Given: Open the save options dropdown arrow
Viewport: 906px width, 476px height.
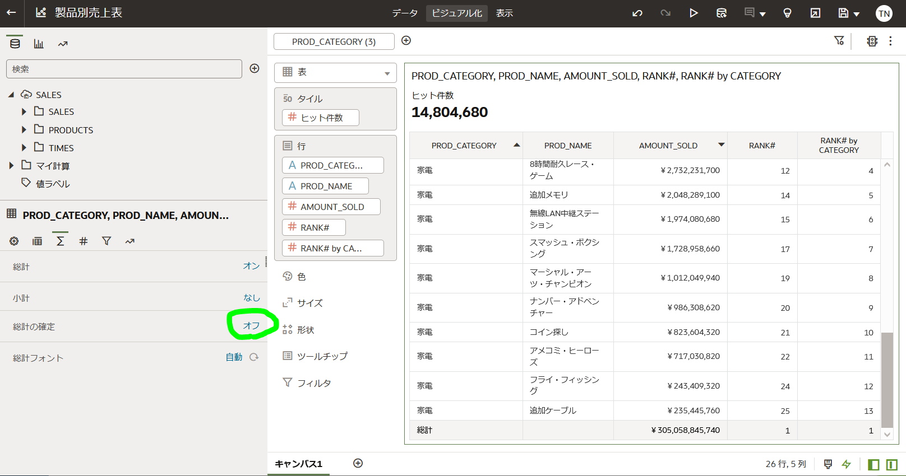Looking at the screenshot, I should pyautogui.click(x=857, y=14).
